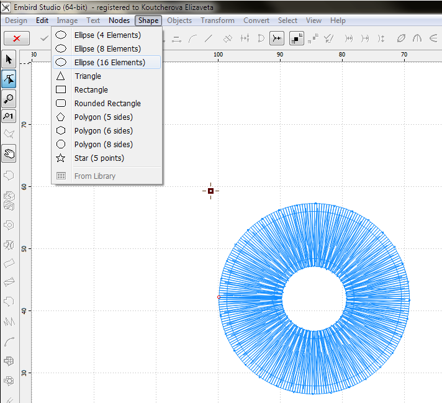Choose Ellipse (4 Elements) shape
The width and height of the screenshot is (442, 403).
[x=107, y=35]
